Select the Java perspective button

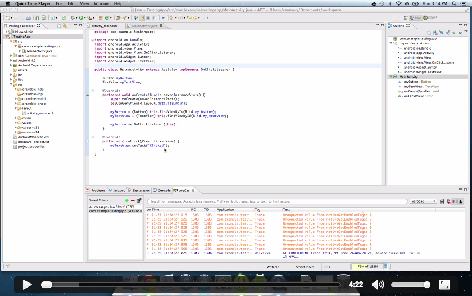(x=415, y=18)
